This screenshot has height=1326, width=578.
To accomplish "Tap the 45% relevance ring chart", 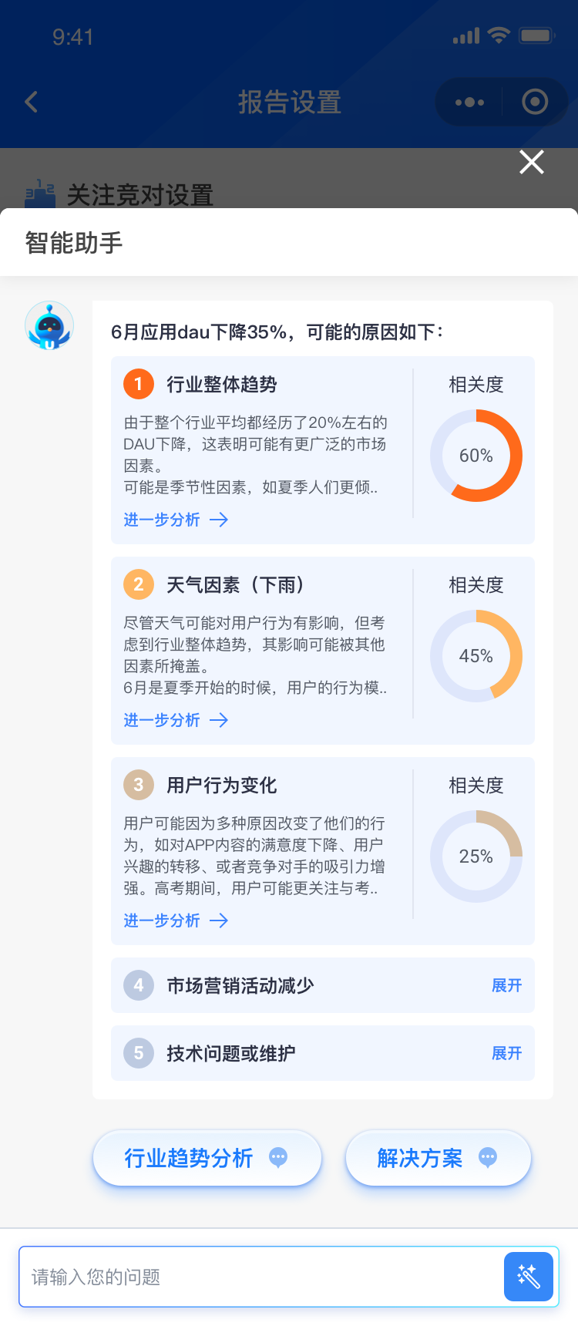I will click(476, 656).
